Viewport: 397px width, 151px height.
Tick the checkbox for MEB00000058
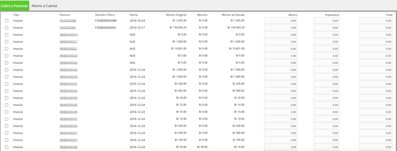pyautogui.click(x=6, y=147)
